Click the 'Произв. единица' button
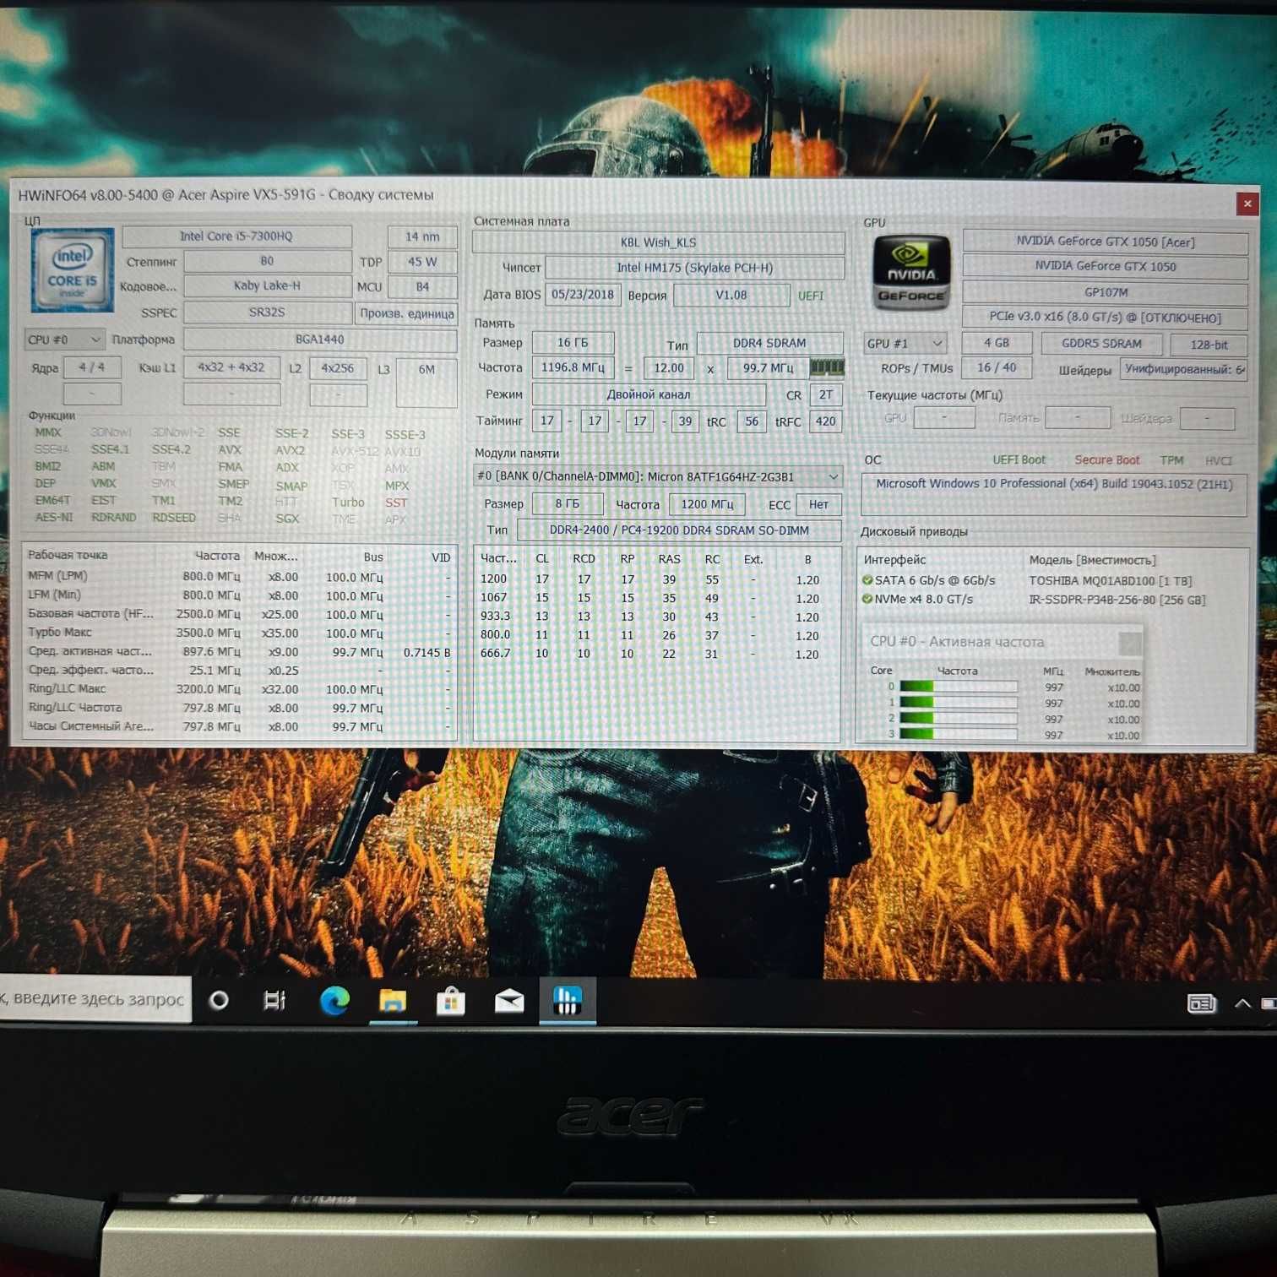The image size is (1277, 1277). (x=407, y=313)
